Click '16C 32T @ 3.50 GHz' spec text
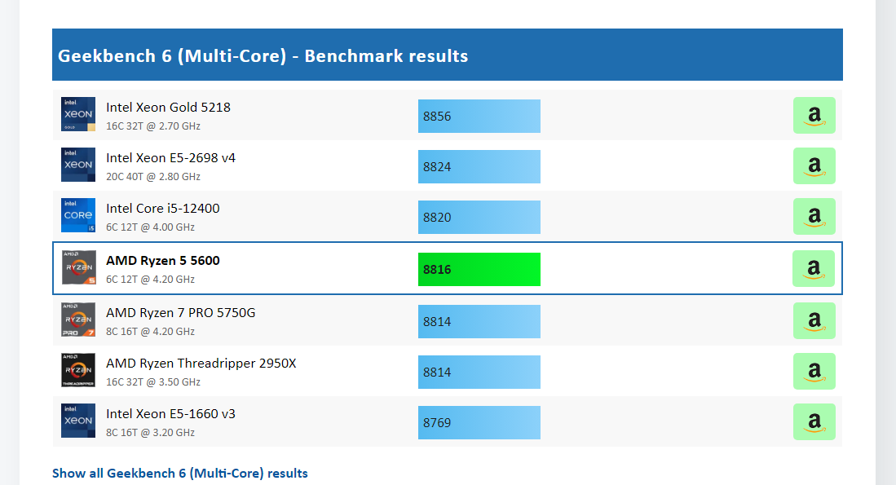The height and width of the screenshot is (485, 896). pyautogui.click(x=153, y=382)
